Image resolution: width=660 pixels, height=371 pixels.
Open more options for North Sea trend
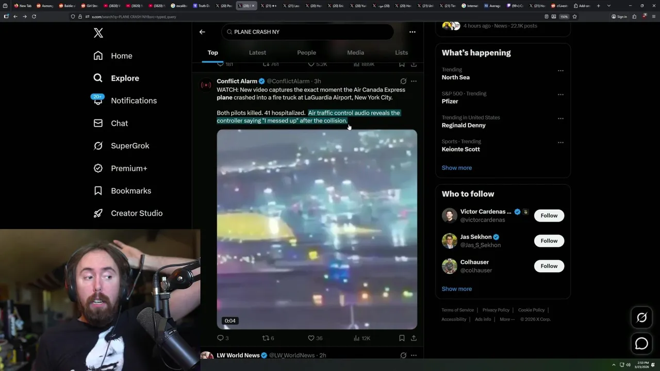[560, 71]
